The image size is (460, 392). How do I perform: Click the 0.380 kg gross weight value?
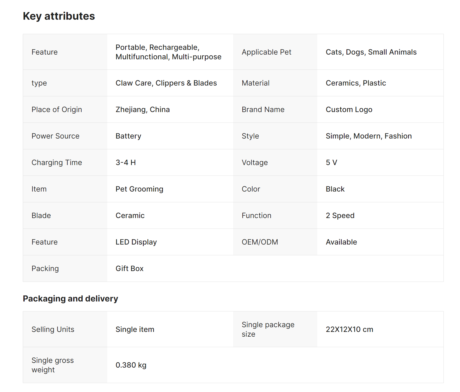[x=131, y=365]
